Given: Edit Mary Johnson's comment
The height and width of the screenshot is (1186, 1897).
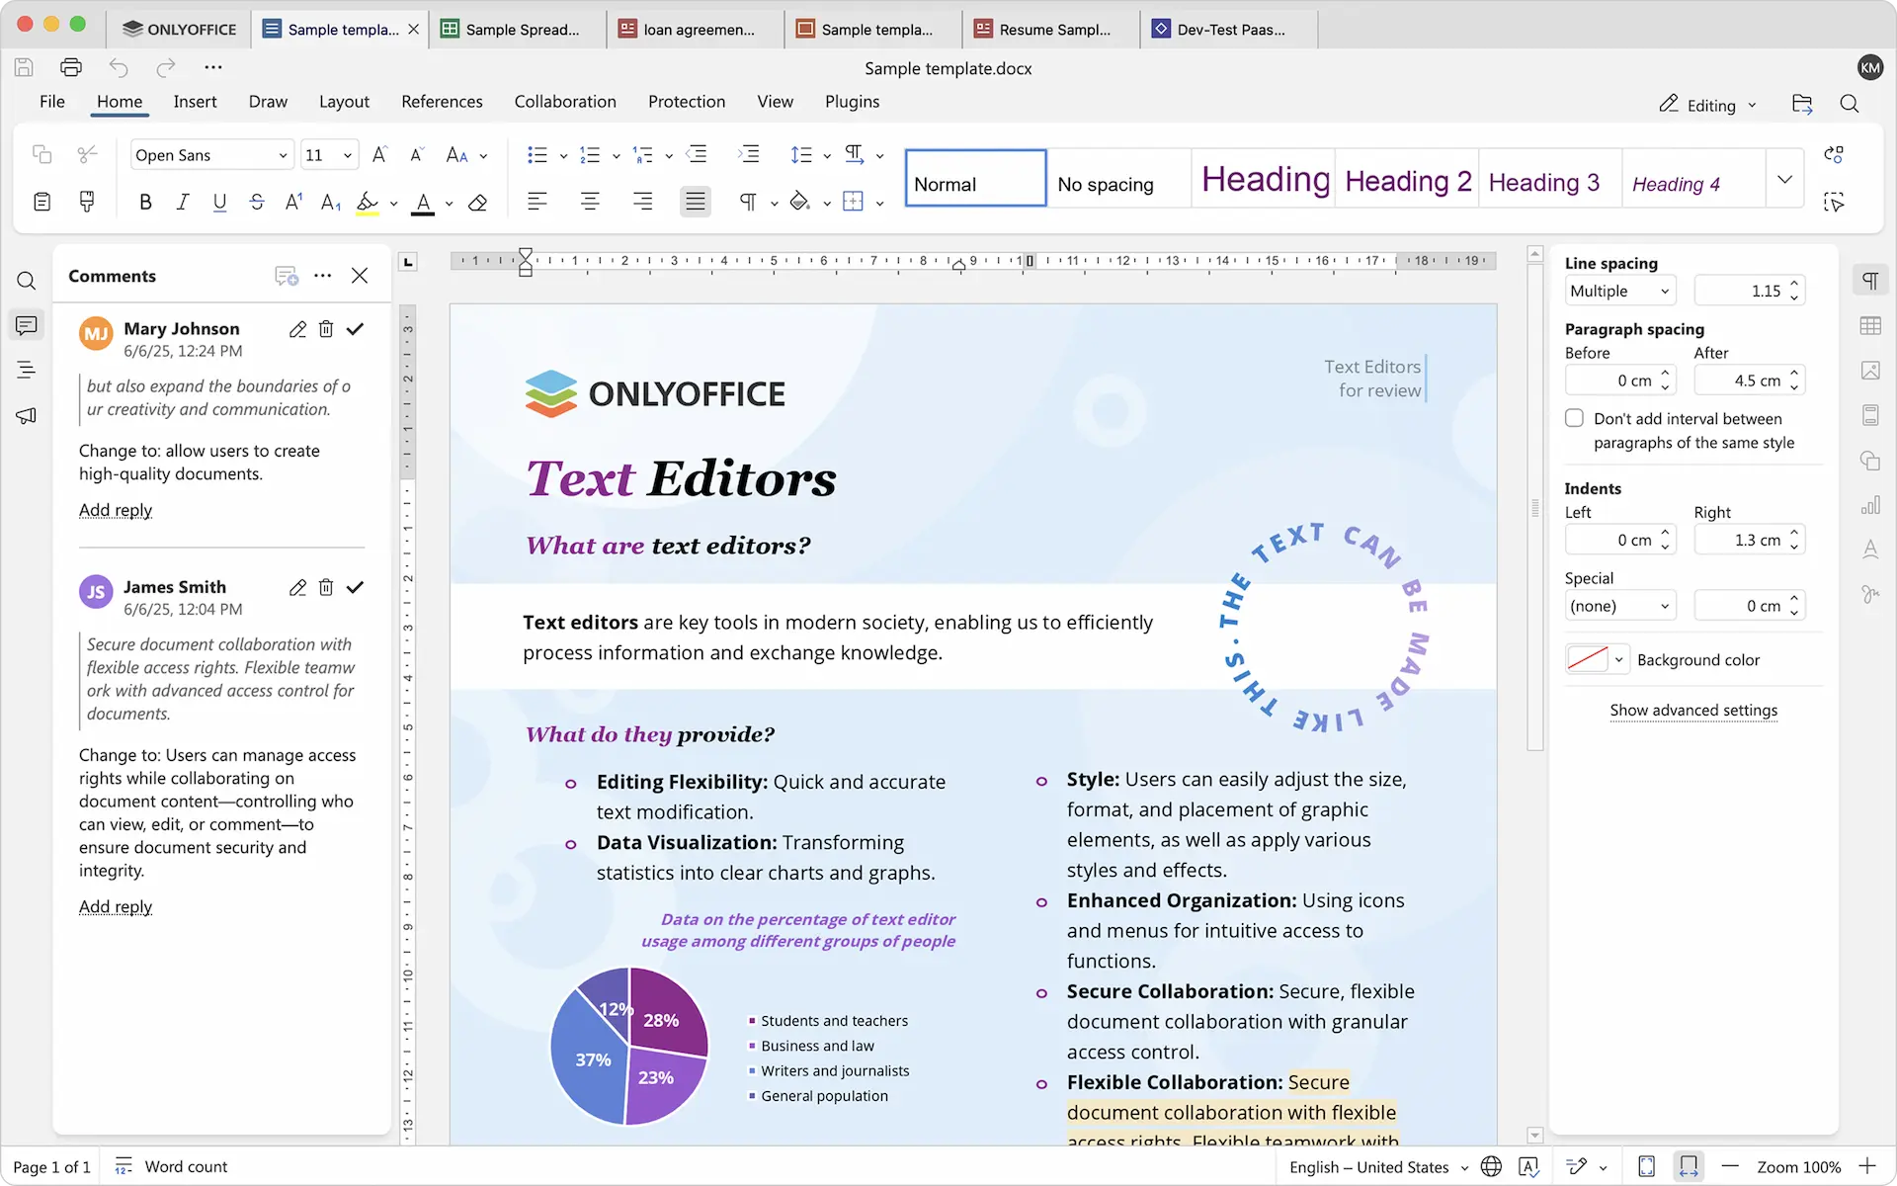Looking at the screenshot, I should pyautogui.click(x=297, y=329).
